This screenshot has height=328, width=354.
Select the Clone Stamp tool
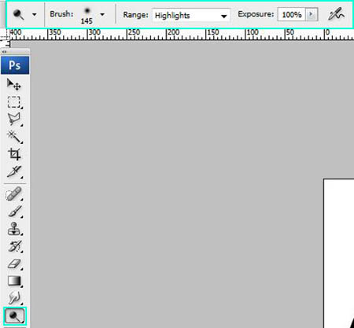coord(14,229)
